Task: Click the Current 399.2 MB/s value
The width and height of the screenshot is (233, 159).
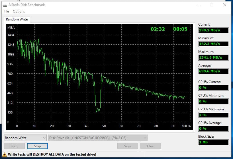Action: [x=214, y=30]
